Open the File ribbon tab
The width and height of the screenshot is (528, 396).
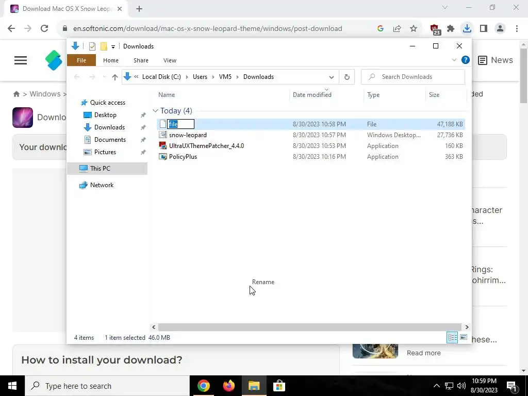[x=81, y=60]
